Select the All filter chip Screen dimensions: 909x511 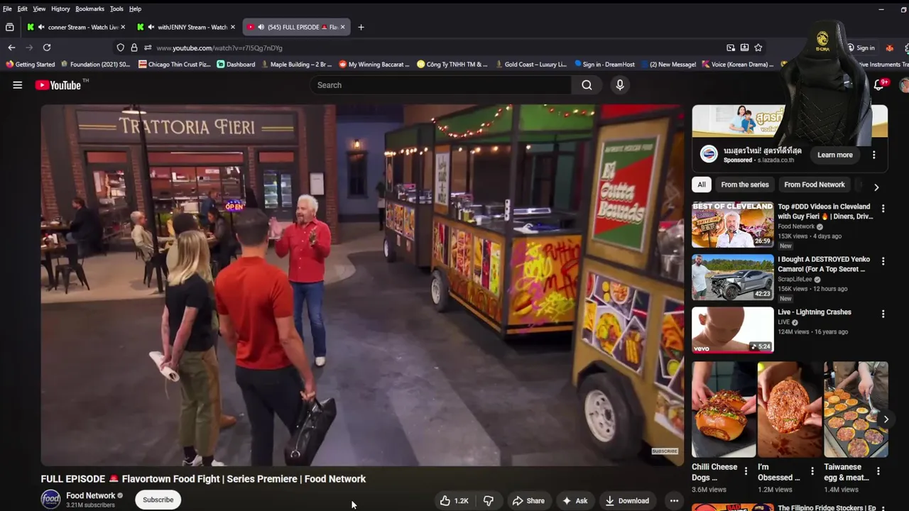tap(702, 185)
